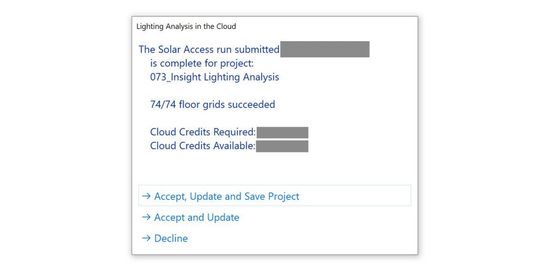This screenshot has width=541, height=270.
Task: Click the arrow icon next to Decline
Action: (x=146, y=238)
